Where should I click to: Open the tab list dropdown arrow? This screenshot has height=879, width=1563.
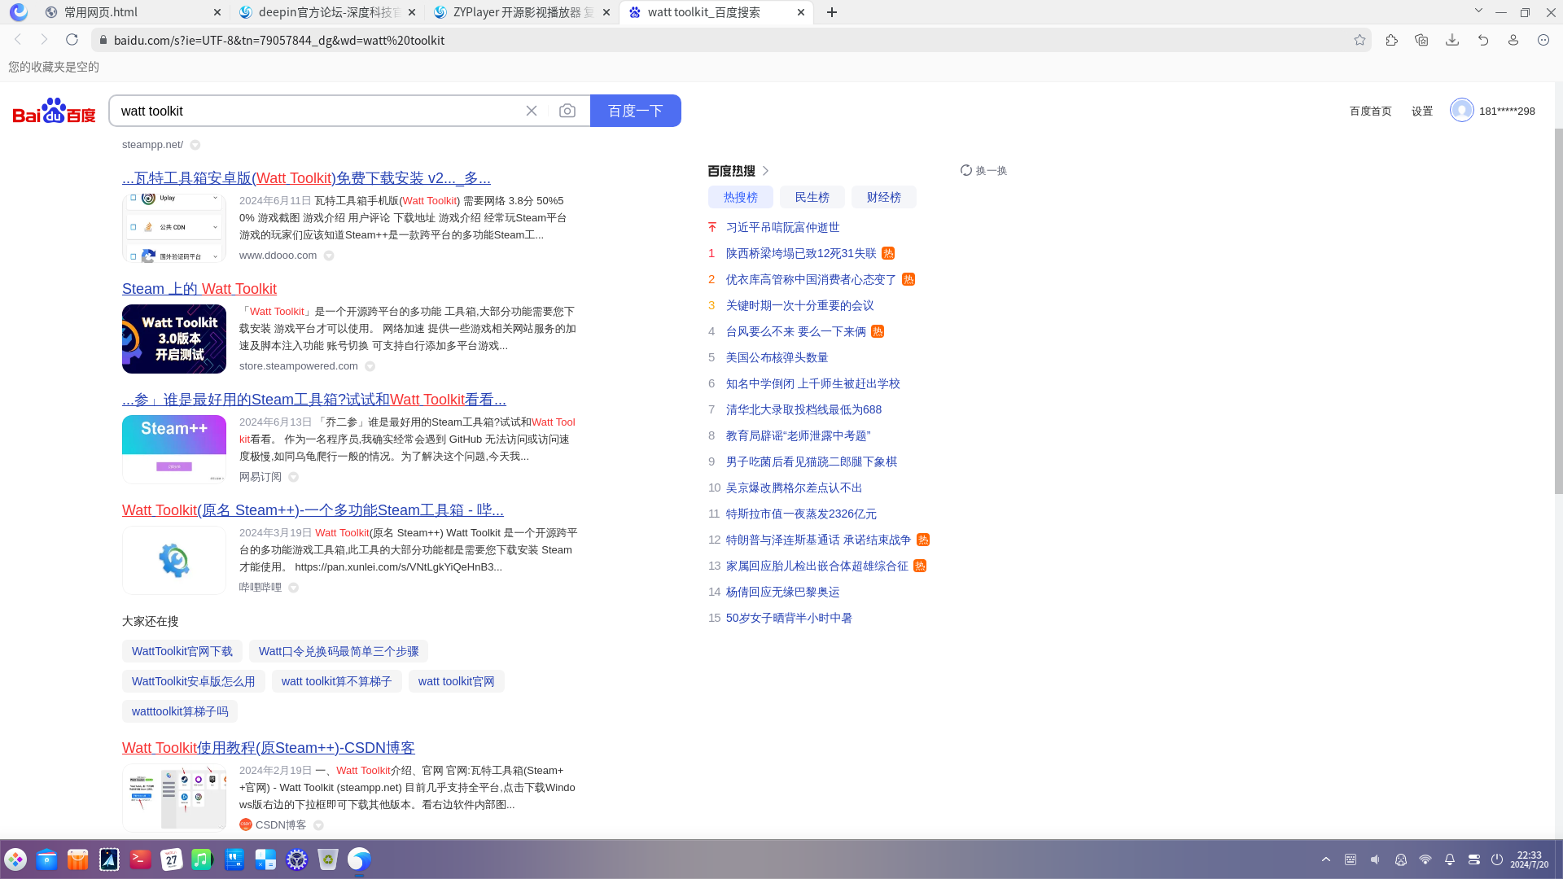pos(1478,11)
